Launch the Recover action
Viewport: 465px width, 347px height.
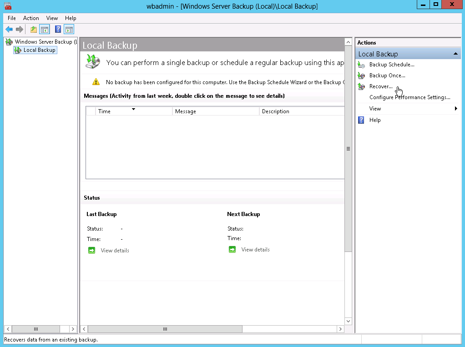tap(381, 86)
